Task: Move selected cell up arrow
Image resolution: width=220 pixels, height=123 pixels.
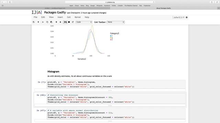Action: tap(56, 22)
